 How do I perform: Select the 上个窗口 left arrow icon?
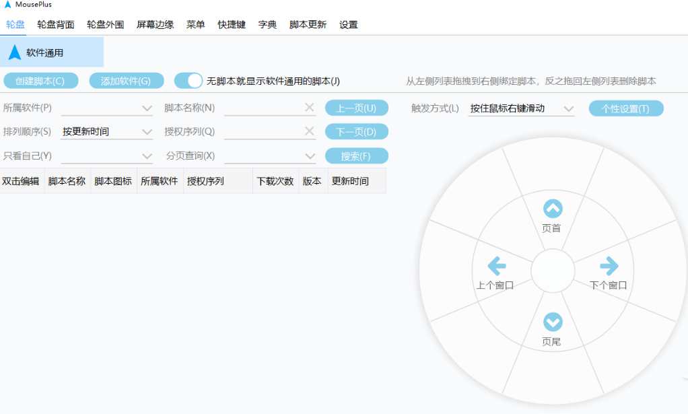[x=495, y=265]
